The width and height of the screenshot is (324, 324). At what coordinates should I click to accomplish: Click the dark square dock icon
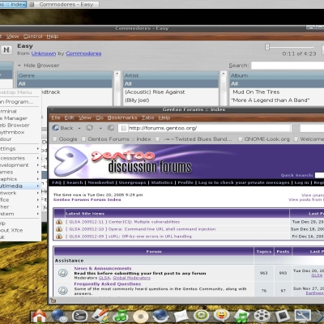282,316
